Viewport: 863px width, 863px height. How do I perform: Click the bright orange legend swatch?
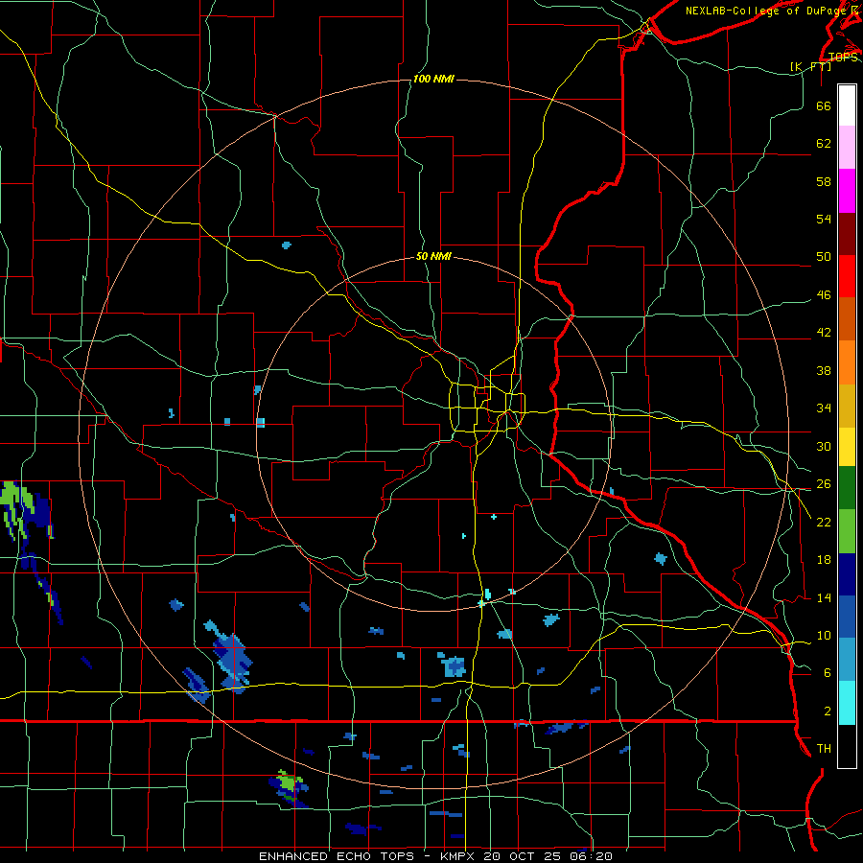click(x=847, y=362)
